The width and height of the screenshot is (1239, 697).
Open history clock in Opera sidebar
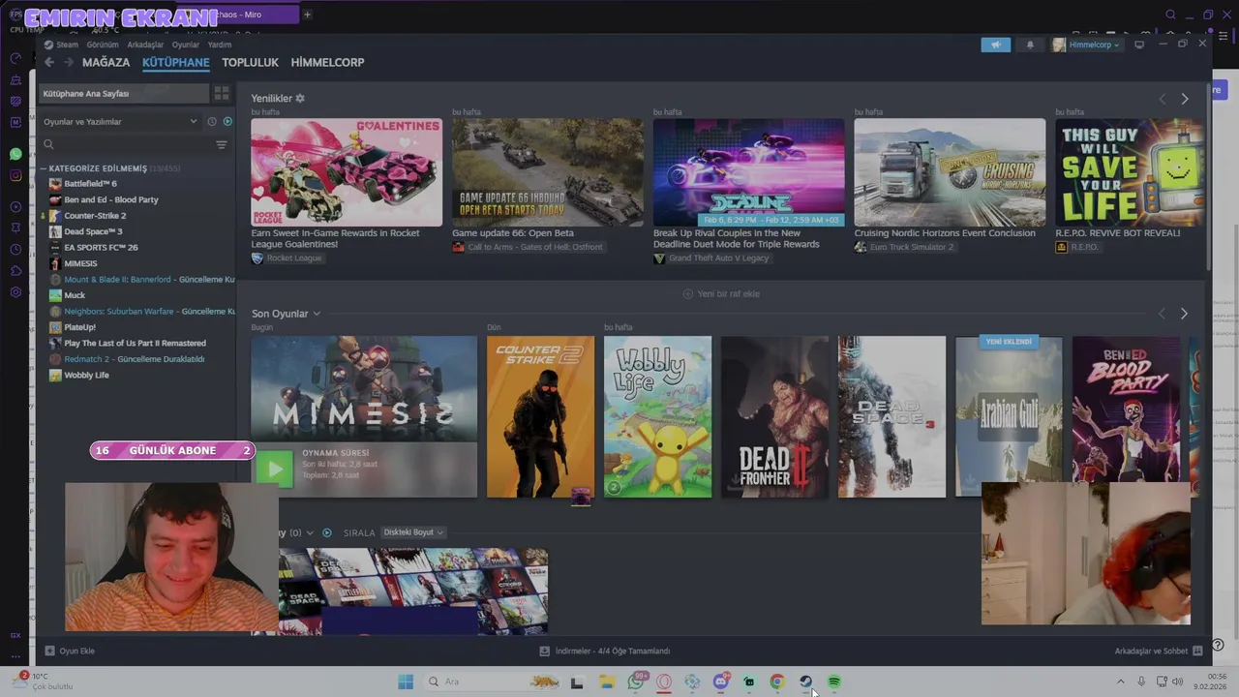[x=15, y=249]
